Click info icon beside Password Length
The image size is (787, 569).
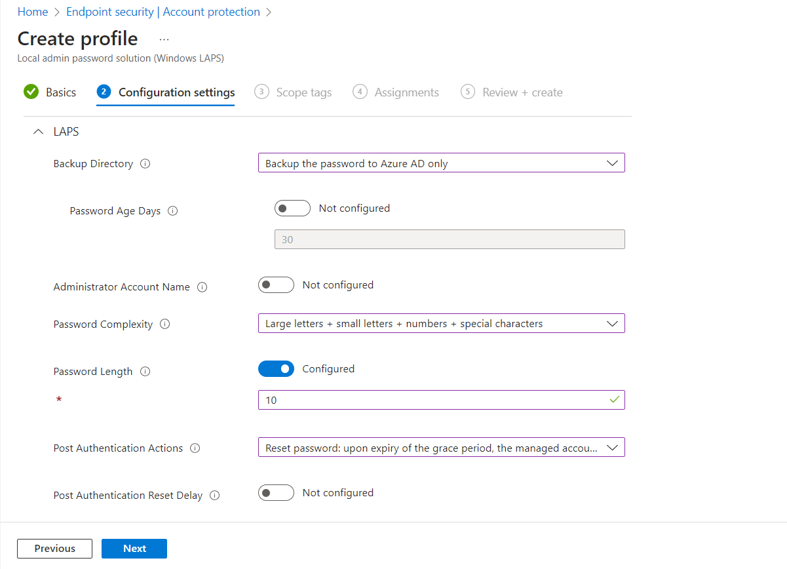coord(145,372)
